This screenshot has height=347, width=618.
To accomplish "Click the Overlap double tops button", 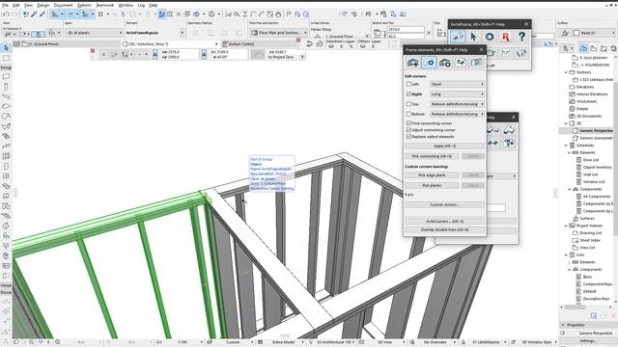I will (444, 229).
